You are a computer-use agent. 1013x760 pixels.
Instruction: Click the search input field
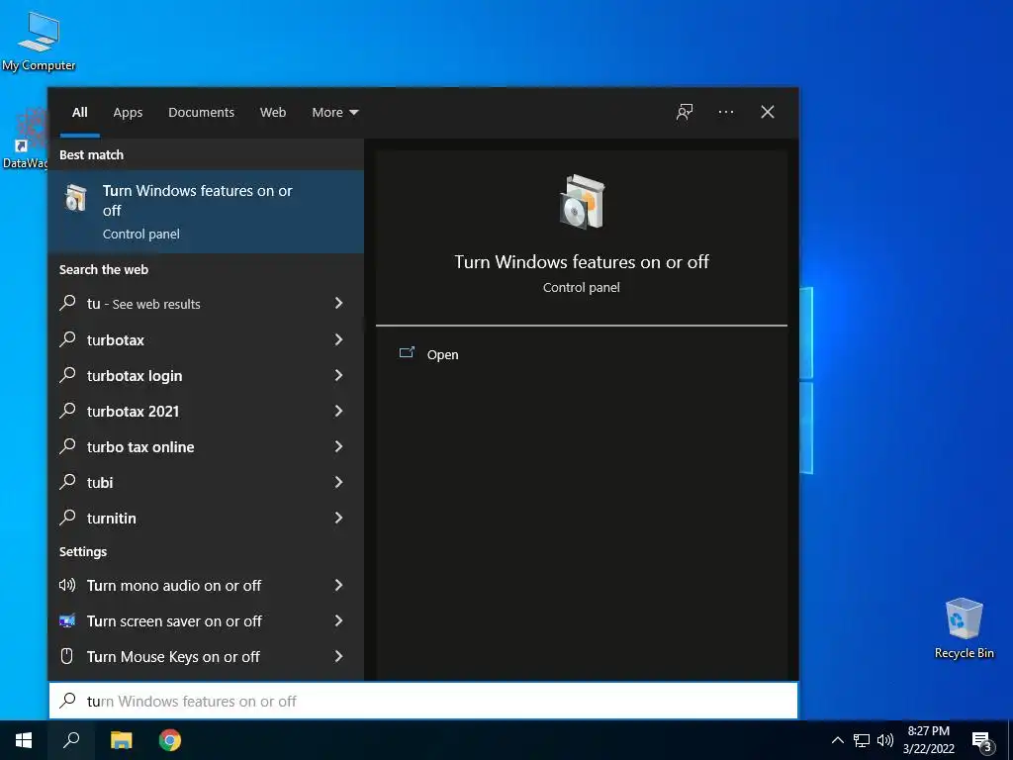[x=423, y=701]
